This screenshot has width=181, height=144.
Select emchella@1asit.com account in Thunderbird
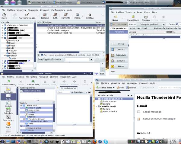coord(114,99)
